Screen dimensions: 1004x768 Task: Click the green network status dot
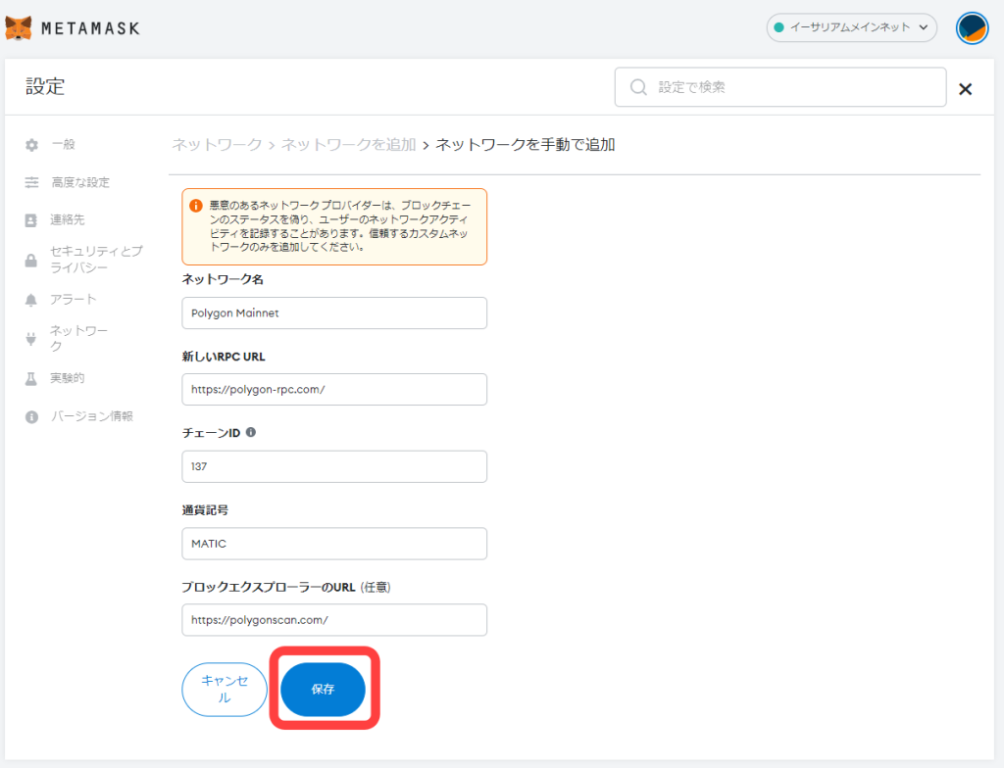[779, 27]
